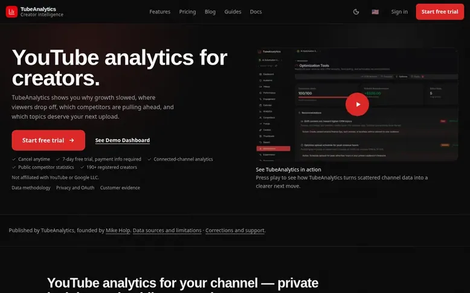Click the 'Public competitor statistics' text
This screenshot has height=293, width=470.
point(46,168)
